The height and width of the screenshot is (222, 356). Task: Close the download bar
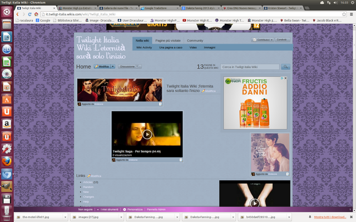[351, 217]
